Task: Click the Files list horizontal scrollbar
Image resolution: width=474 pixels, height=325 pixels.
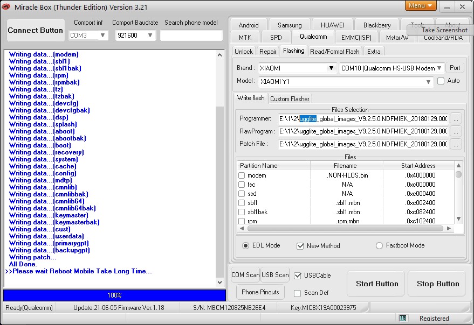Action: tap(345, 229)
